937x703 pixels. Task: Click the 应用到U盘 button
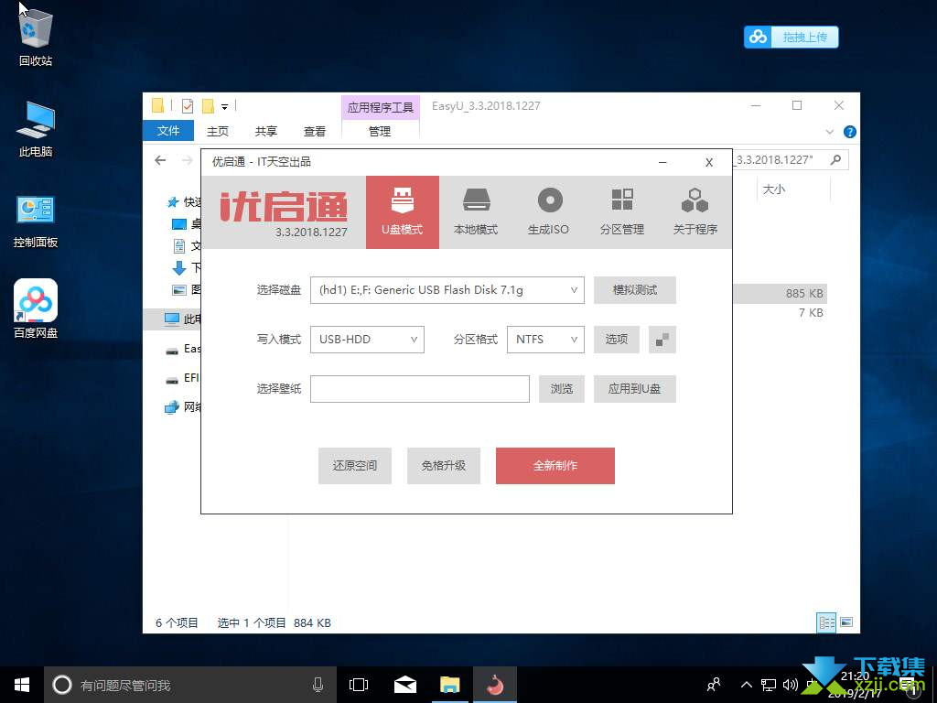click(x=635, y=388)
